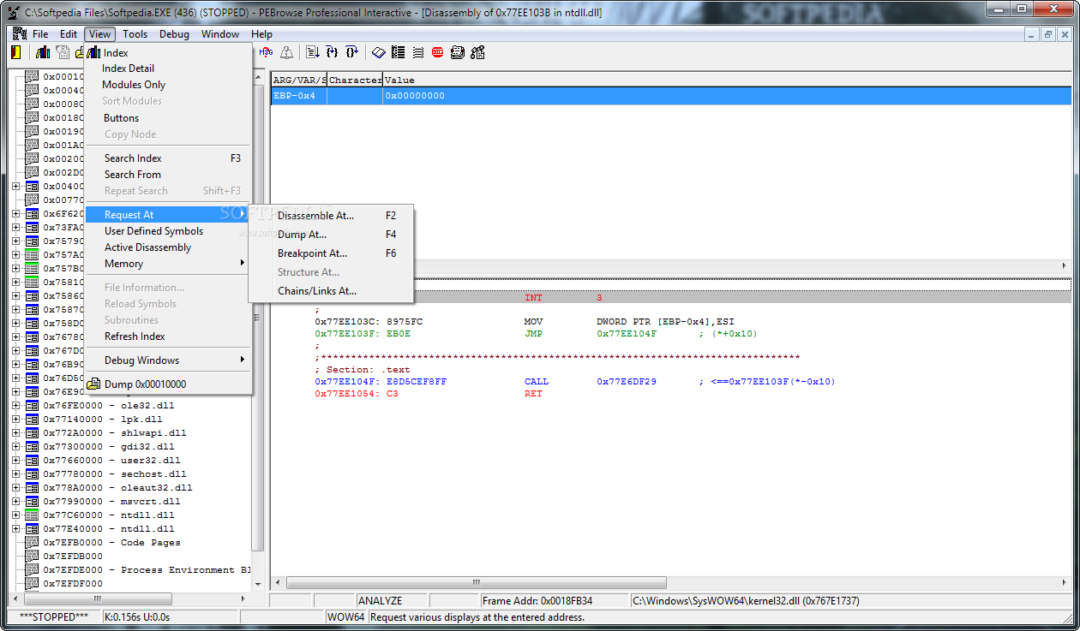Choose Disassemble At... from submenu

click(x=331, y=216)
